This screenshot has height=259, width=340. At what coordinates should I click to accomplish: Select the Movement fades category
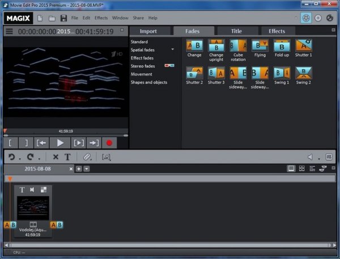point(141,74)
